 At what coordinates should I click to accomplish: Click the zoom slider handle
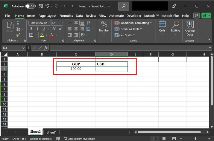point(195,139)
